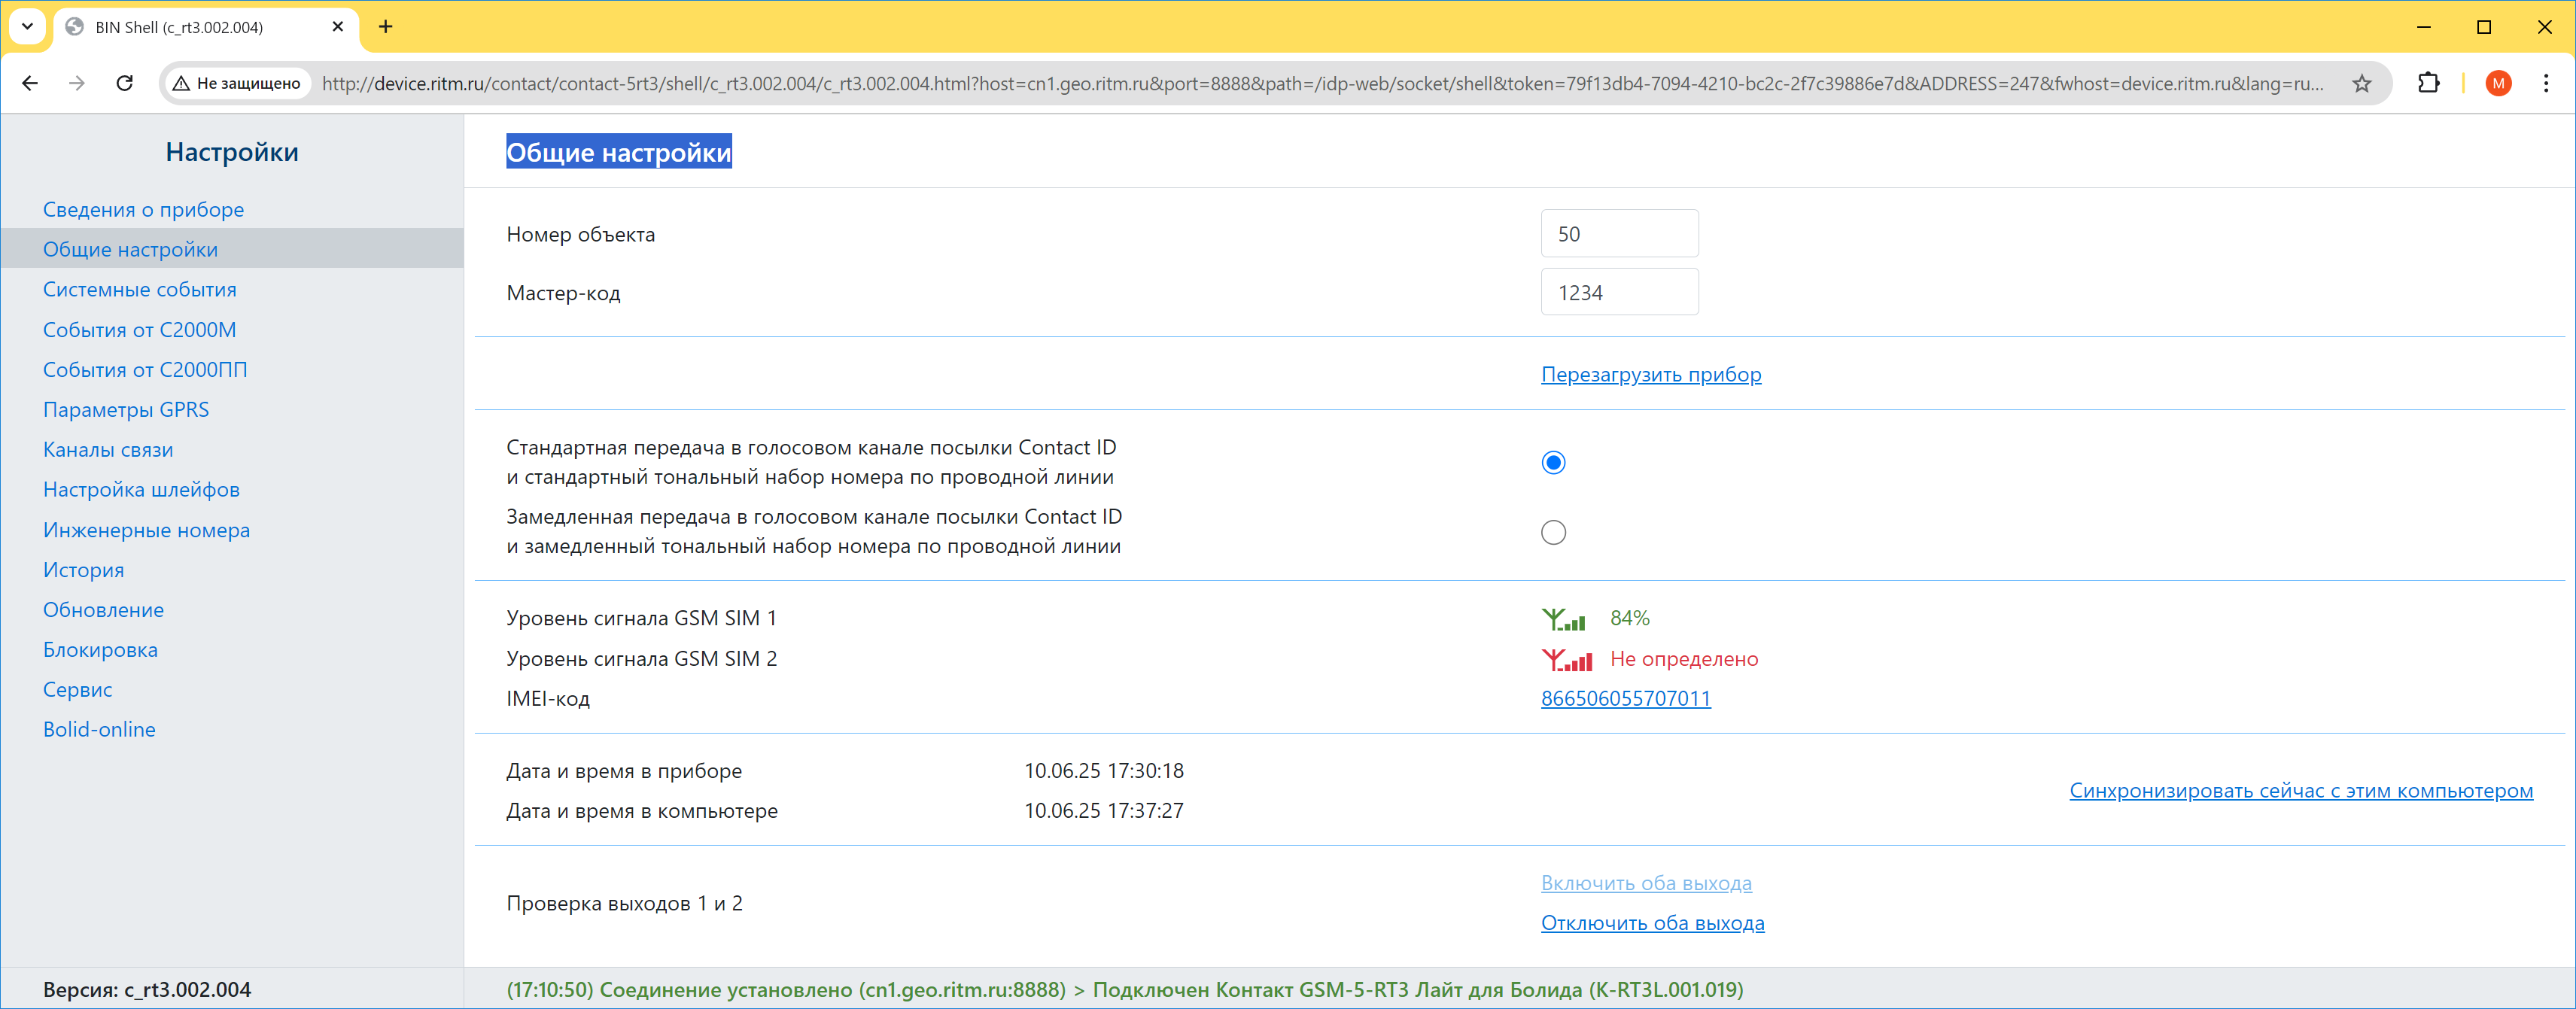Open Chrome three-dot menu

[2546, 83]
